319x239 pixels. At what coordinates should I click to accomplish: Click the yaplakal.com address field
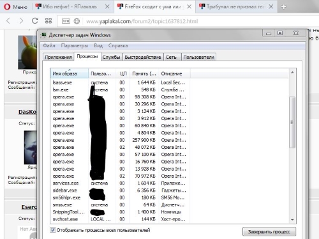(142, 21)
